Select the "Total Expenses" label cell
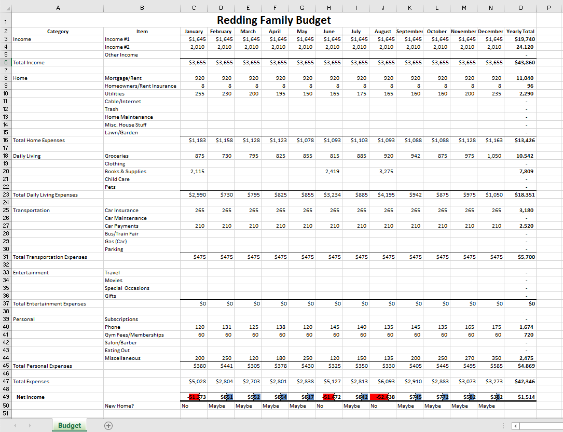Image resolution: width=563 pixels, height=432 pixels. pyautogui.click(x=58, y=381)
